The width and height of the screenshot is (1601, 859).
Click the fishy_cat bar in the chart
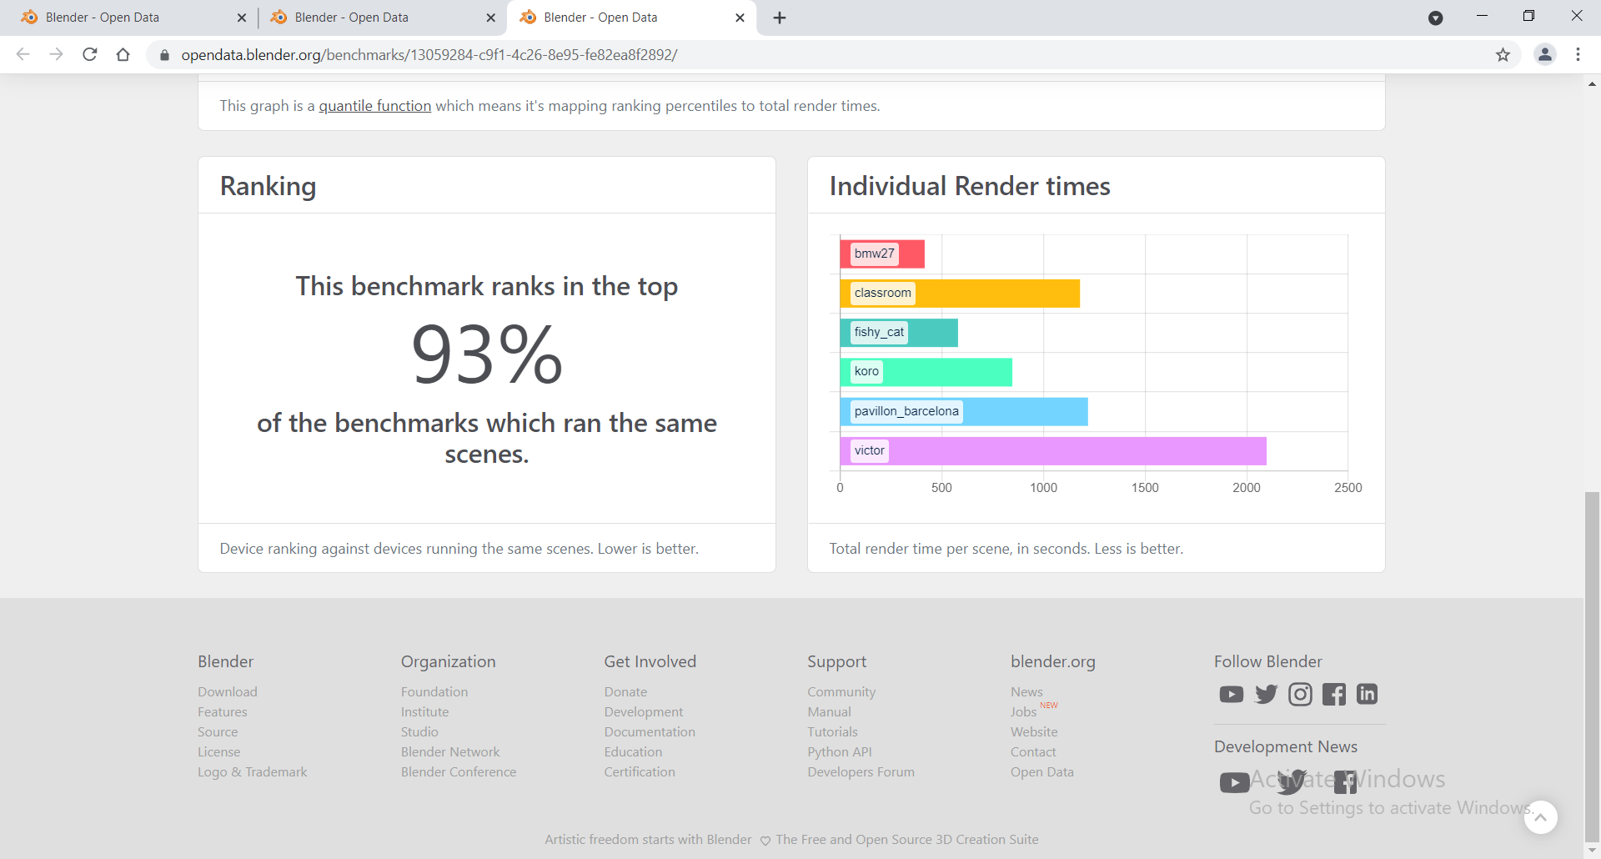(x=899, y=333)
